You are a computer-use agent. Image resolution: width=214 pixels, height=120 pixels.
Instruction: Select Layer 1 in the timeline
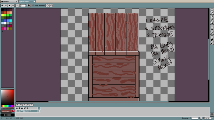click(30, 111)
